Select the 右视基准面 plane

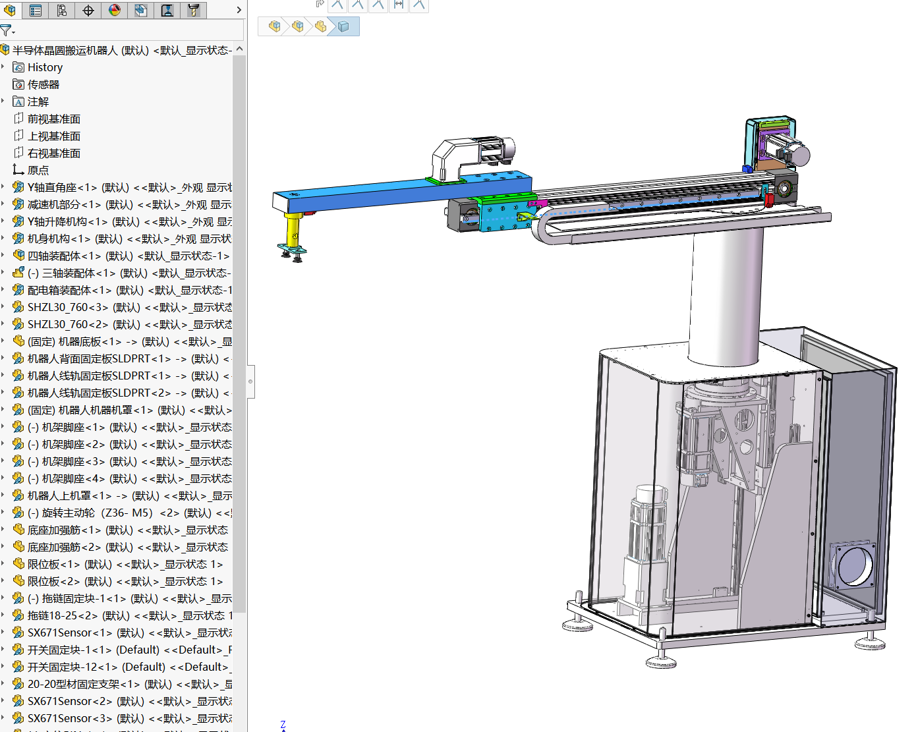[x=54, y=153]
